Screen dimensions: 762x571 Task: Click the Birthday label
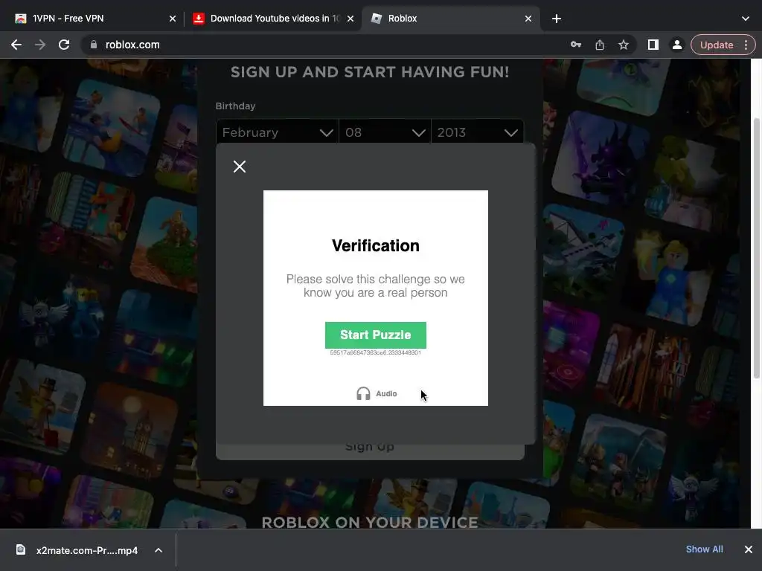click(235, 106)
